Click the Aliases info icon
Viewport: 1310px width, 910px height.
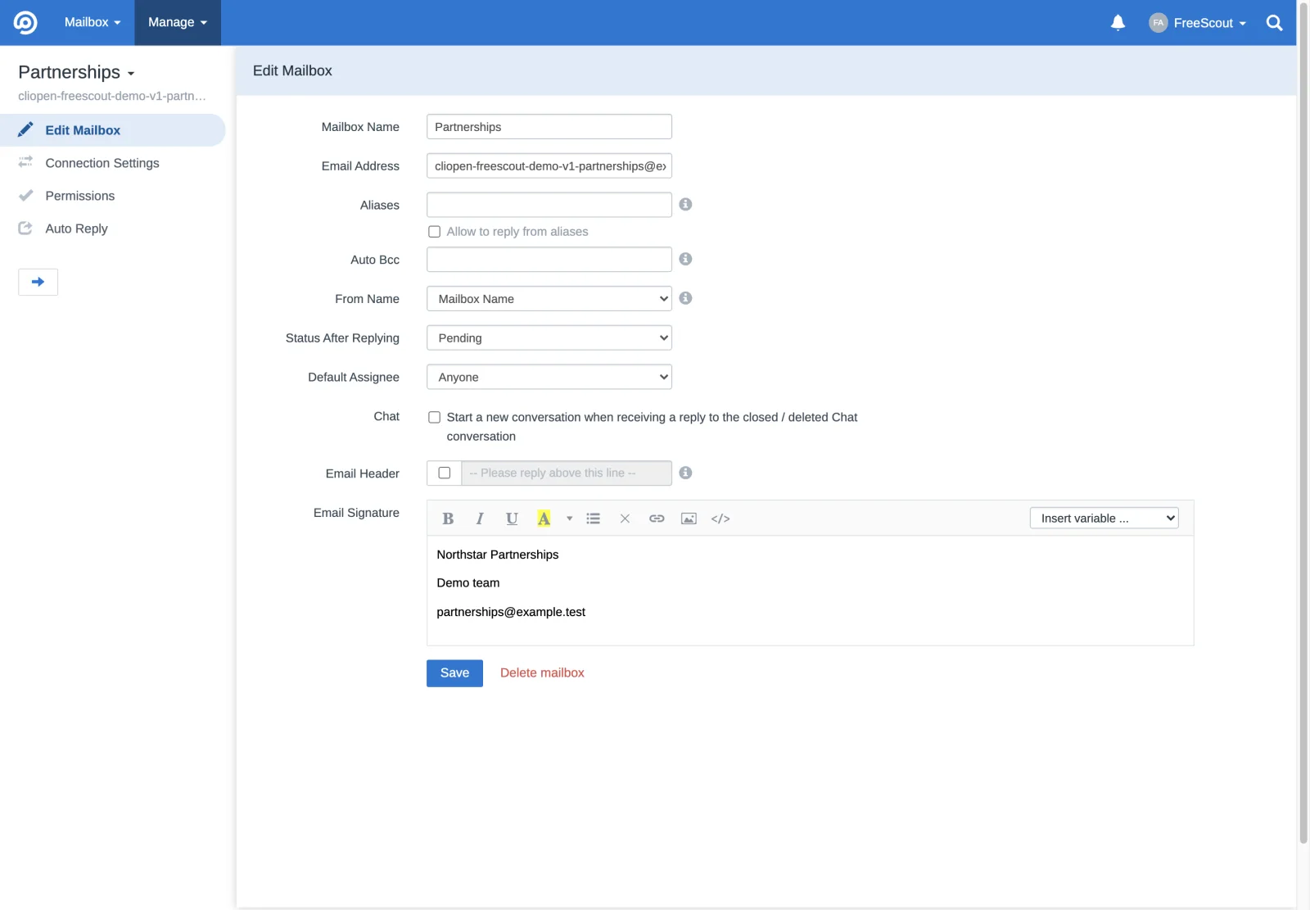click(685, 204)
